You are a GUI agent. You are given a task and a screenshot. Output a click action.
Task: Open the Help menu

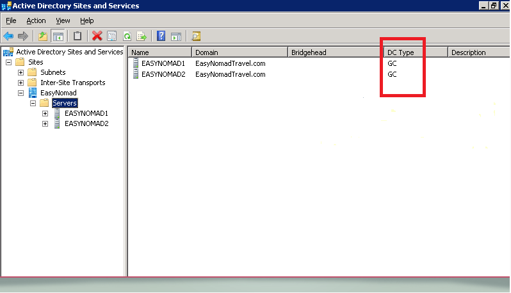(87, 20)
